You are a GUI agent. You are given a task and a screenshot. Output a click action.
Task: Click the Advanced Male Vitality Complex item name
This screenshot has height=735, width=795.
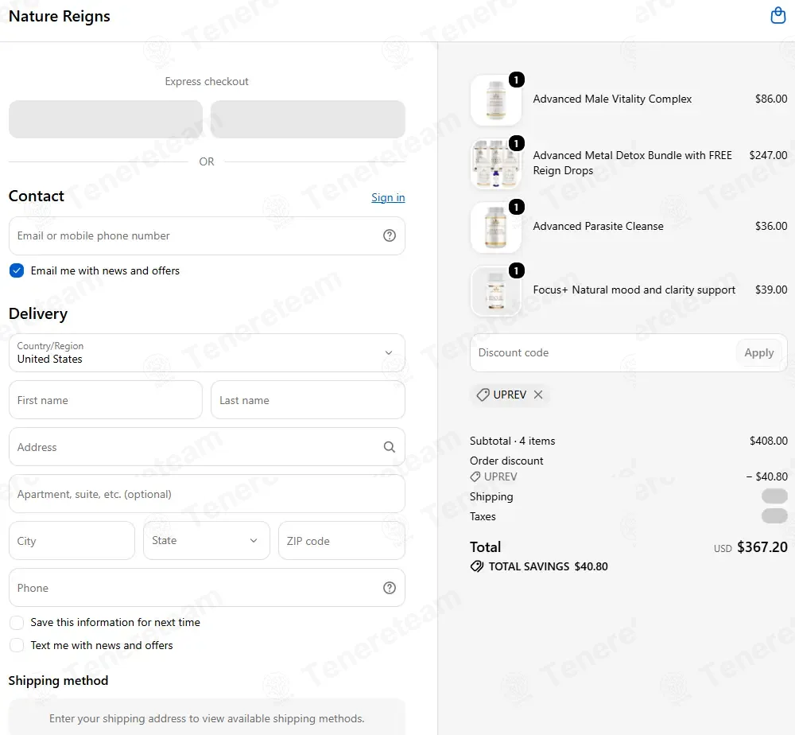[612, 99]
